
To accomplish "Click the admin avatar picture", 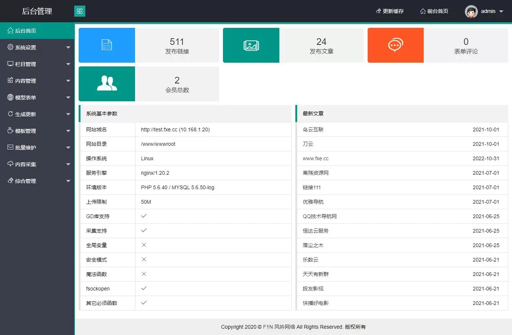I will coord(471,12).
